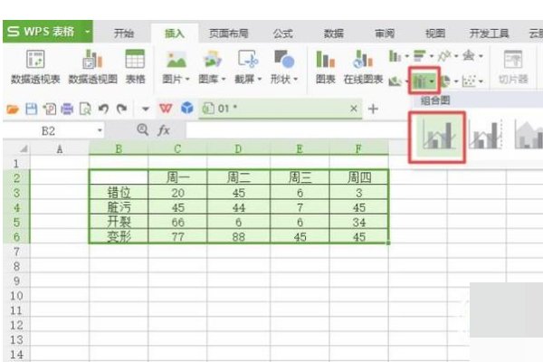Switch to the 审阅 tab

[385, 33]
